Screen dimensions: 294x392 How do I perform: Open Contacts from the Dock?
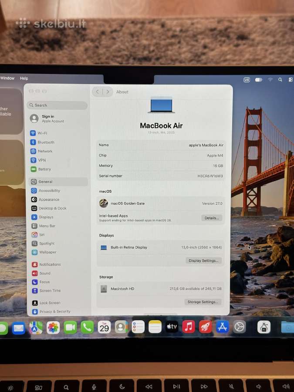click(x=121, y=327)
